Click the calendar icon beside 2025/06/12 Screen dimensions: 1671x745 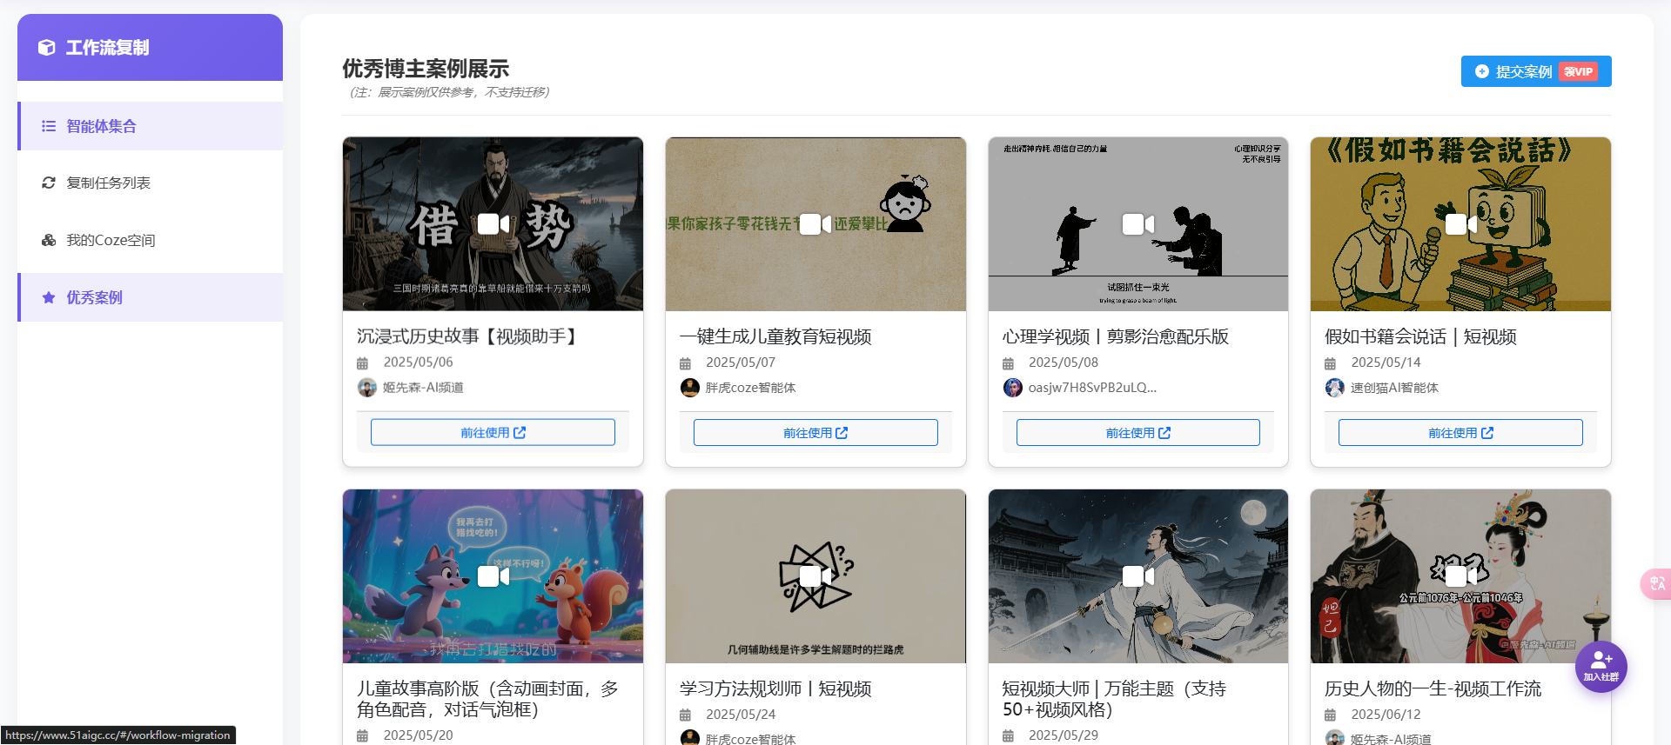click(x=1330, y=715)
